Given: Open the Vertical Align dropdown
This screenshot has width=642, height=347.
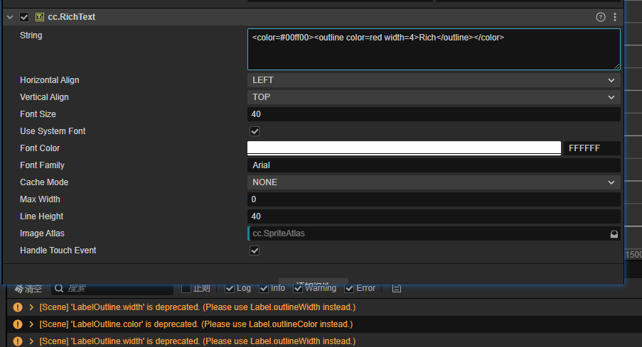Looking at the screenshot, I should (434, 97).
